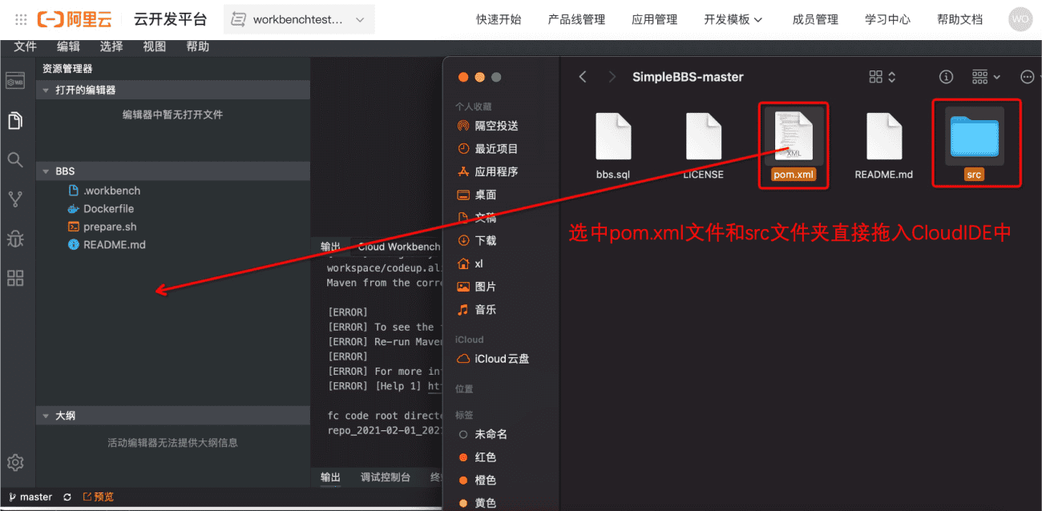
Task: Open the 选择 menu
Action: click(111, 46)
